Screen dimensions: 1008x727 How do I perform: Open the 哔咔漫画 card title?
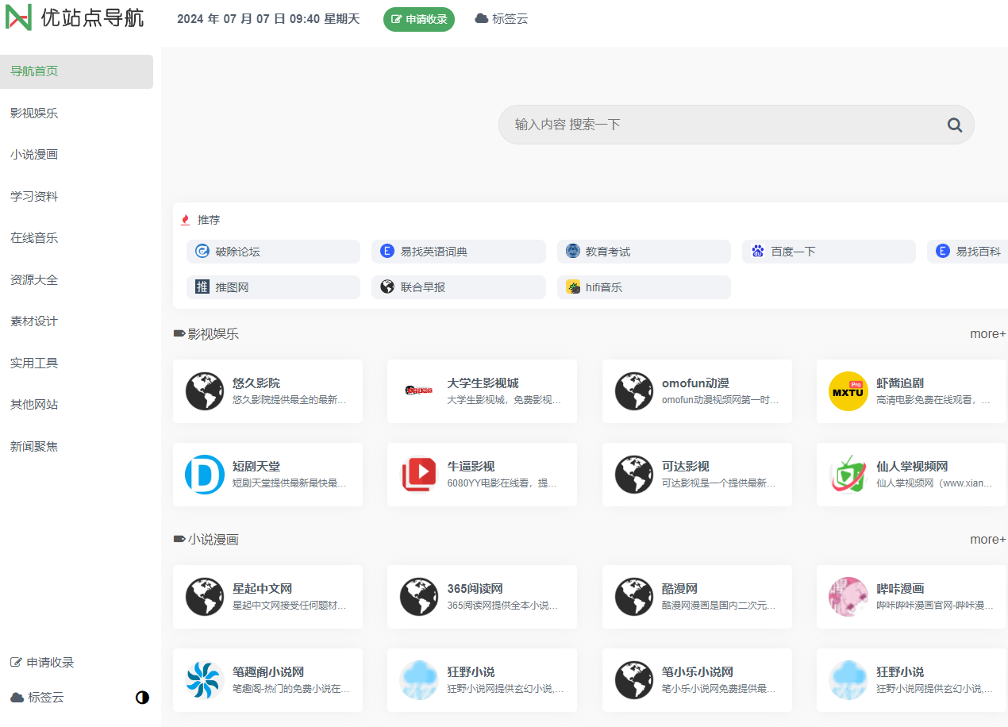[x=900, y=589]
